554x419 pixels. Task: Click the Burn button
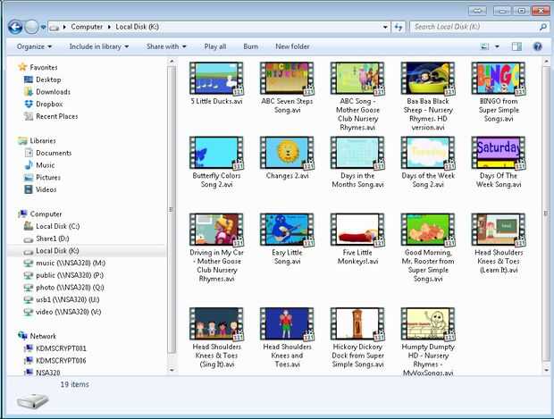(x=250, y=46)
